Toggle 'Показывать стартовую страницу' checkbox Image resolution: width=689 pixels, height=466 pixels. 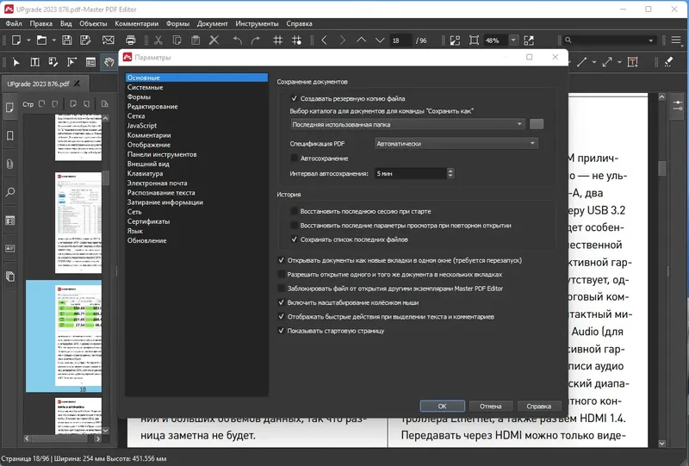(x=282, y=330)
